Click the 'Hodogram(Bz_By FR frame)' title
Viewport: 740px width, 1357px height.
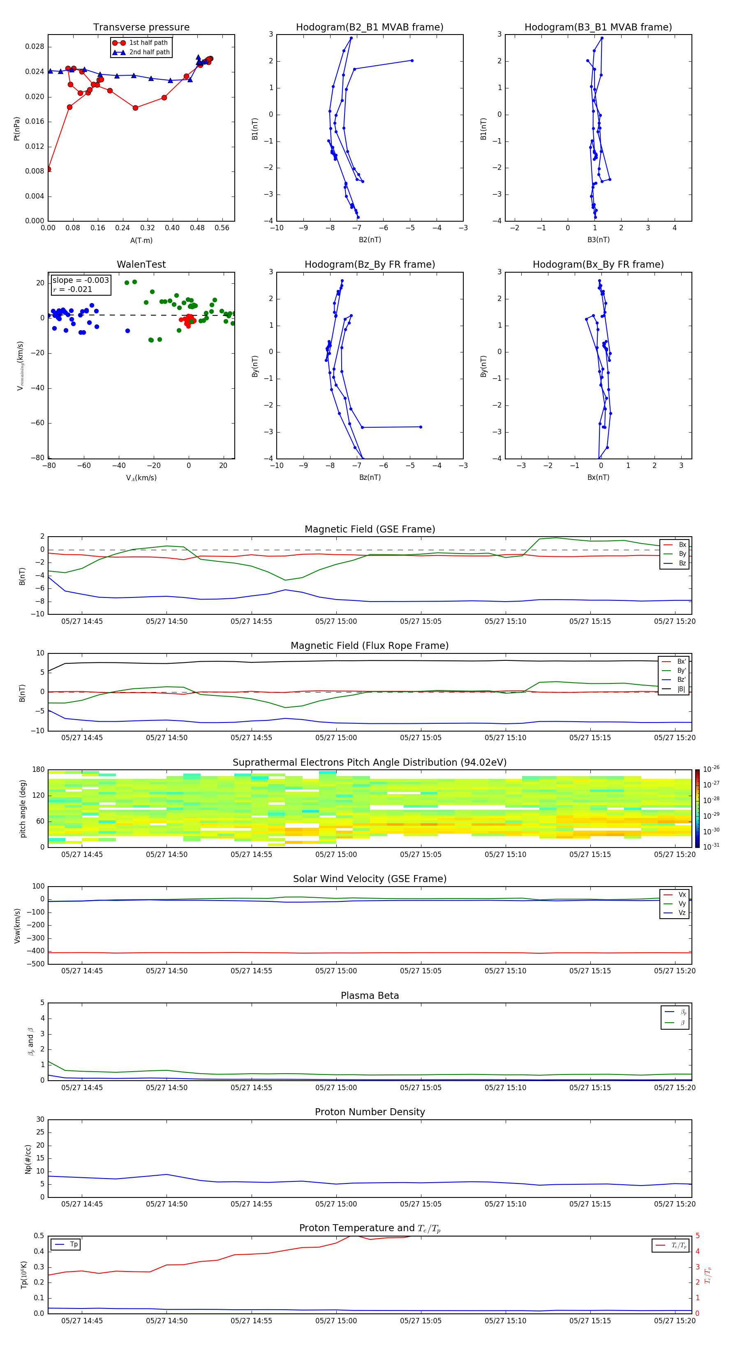(x=370, y=264)
